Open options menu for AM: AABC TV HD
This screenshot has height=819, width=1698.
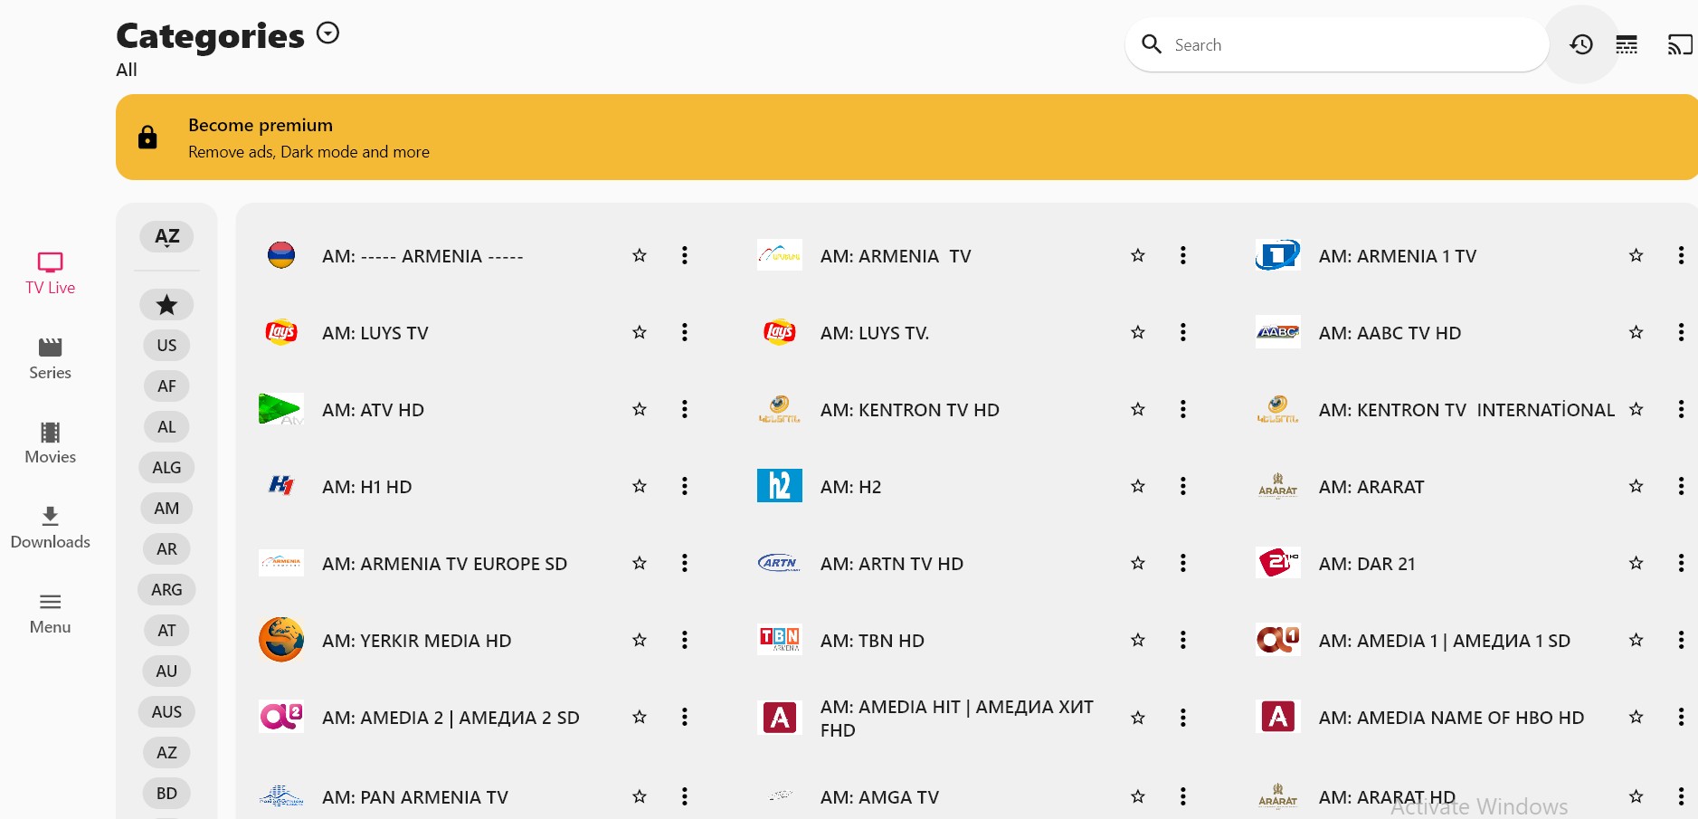coord(1682,332)
